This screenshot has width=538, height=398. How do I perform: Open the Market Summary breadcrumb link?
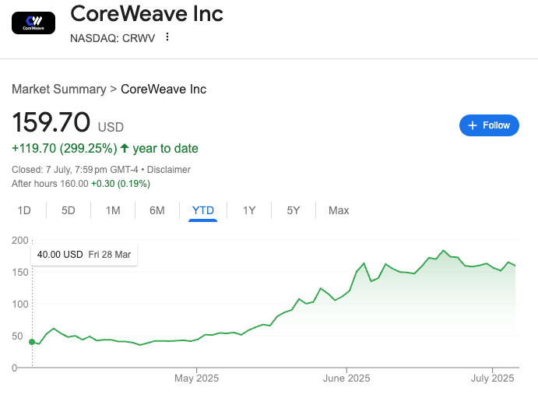[x=58, y=89]
